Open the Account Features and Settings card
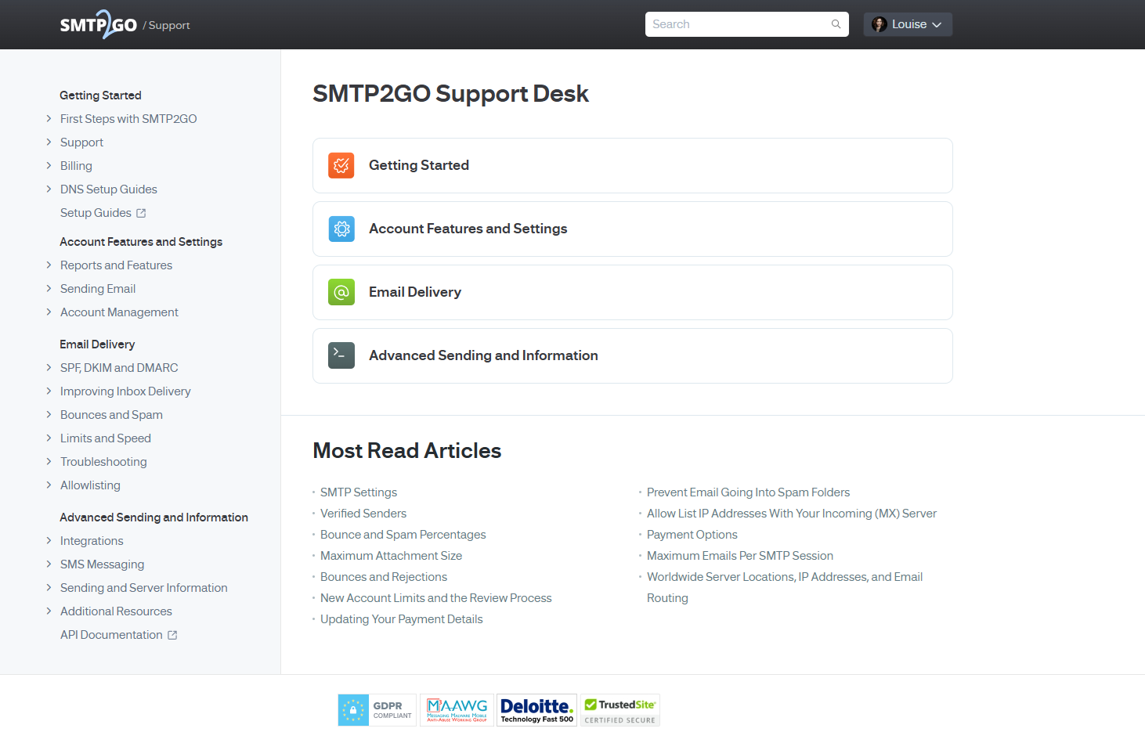Viewport: 1145px width, 732px height. 633,229
